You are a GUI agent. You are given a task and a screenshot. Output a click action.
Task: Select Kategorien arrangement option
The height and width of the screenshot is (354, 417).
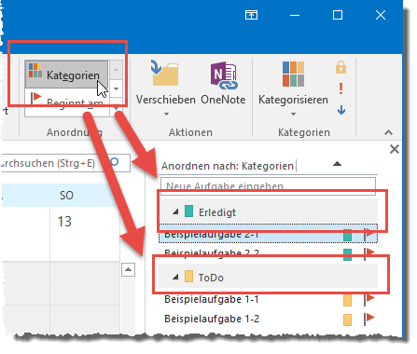(x=66, y=75)
